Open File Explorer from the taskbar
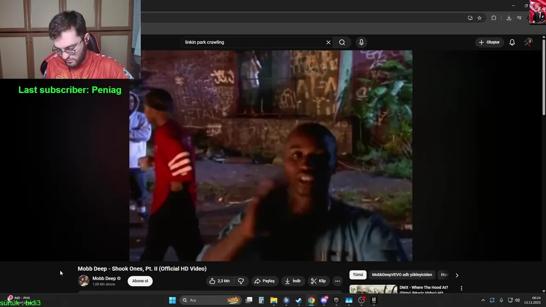This screenshot has height=307, width=546. 274,300
